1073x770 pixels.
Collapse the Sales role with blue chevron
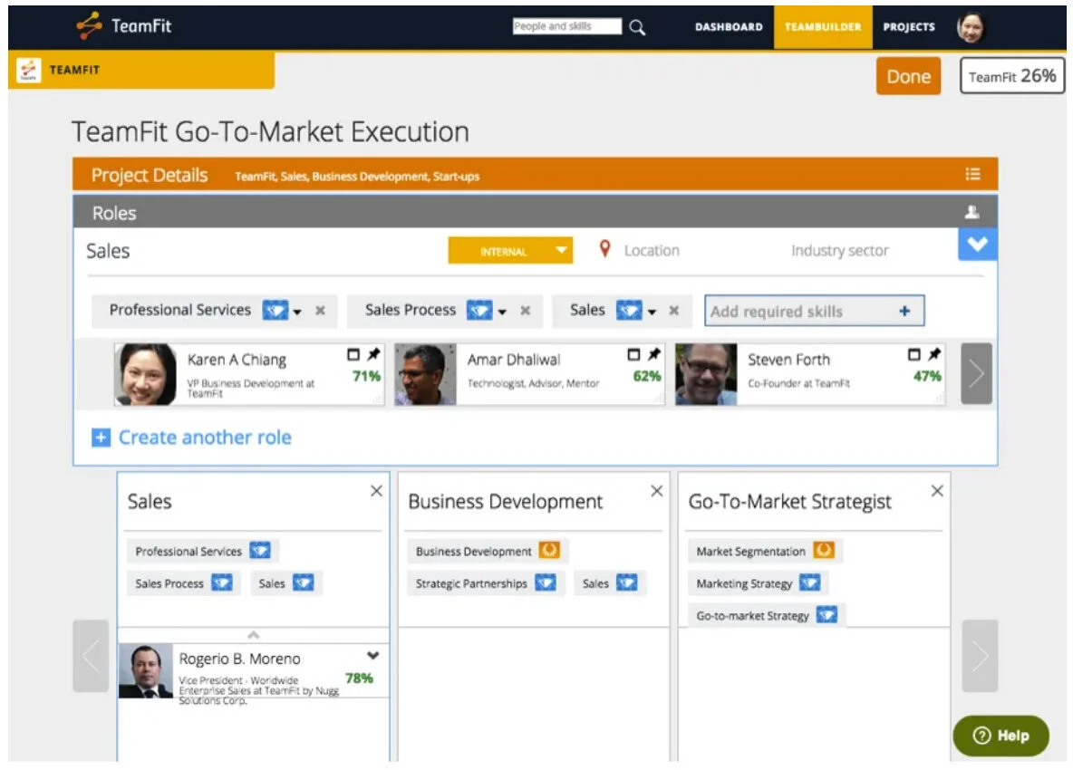coord(977,244)
